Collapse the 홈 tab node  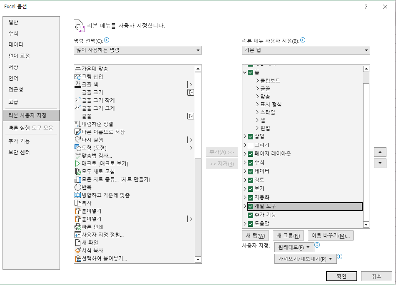[245, 72]
